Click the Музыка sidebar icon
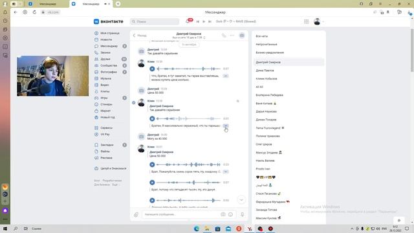The width and height of the screenshot is (414, 233). pos(96,78)
